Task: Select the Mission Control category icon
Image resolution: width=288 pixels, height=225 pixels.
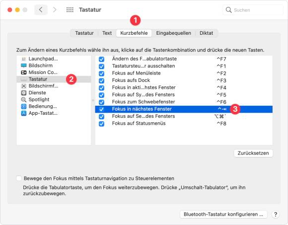Action: point(24,73)
